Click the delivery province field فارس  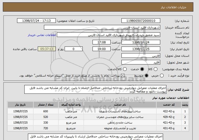coord(141,56)
